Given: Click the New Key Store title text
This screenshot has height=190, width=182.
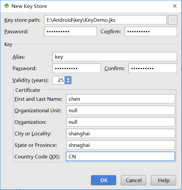Looking at the screenshot, I should tap(29, 6).
